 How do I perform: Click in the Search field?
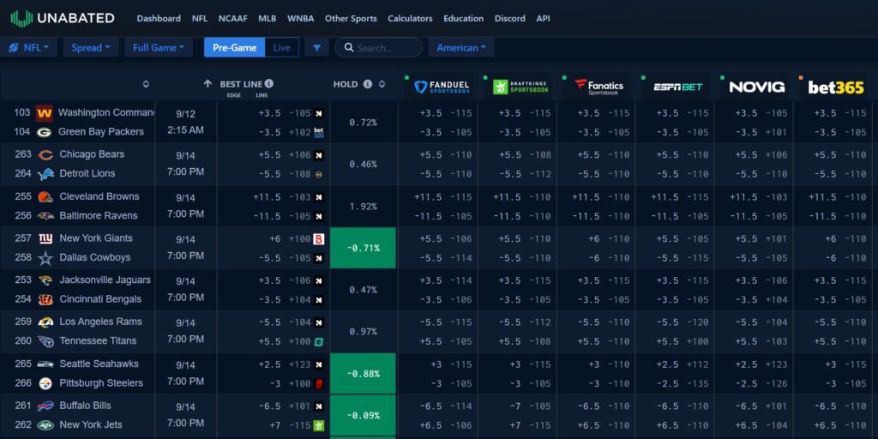point(378,48)
